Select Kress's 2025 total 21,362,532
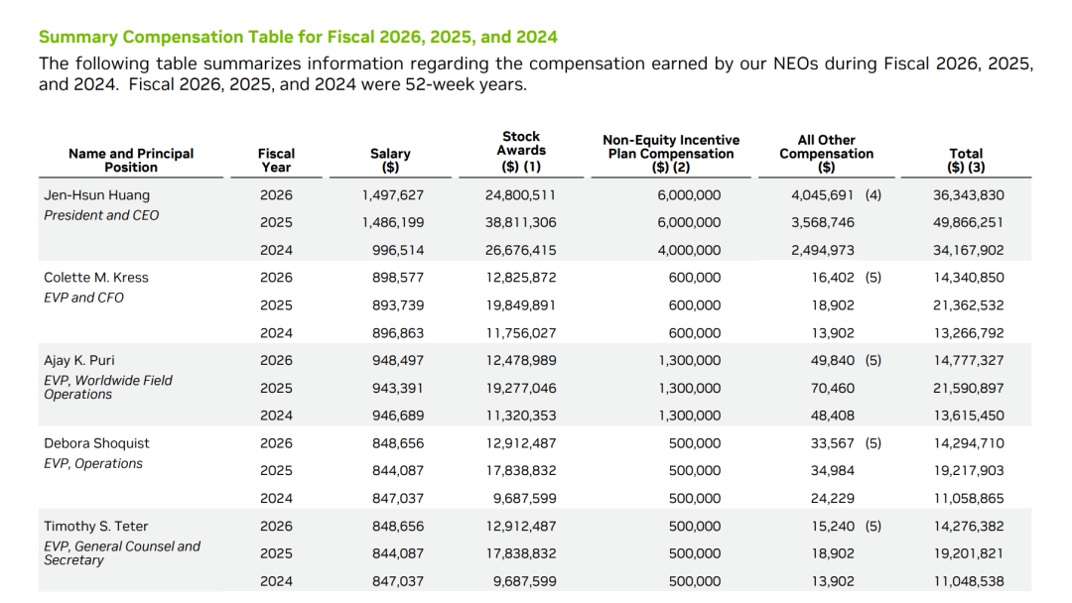This screenshot has width=1072, height=603. pyautogui.click(x=969, y=305)
